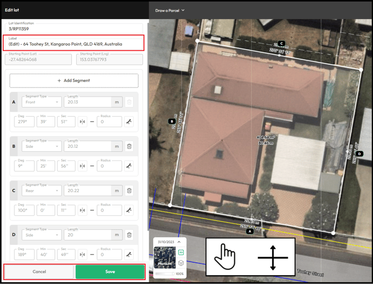
Task: Toggle minus sign for segment C radius
Action: [x=92, y=210]
